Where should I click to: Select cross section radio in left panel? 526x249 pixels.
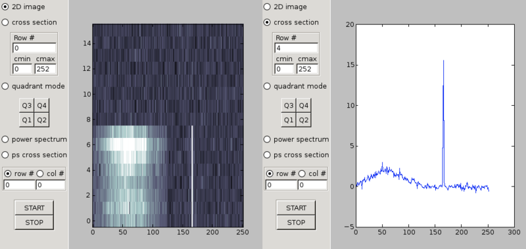[5, 22]
